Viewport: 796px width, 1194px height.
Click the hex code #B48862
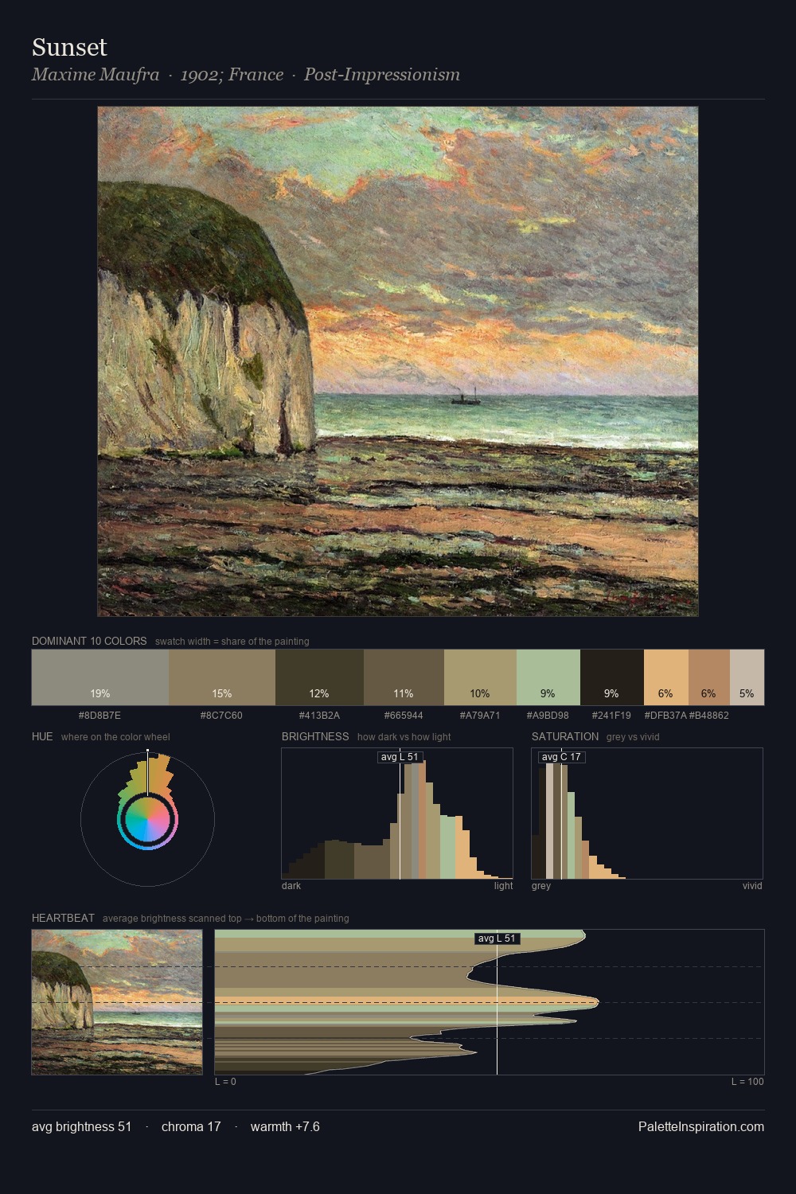click(x=709, y=715)
